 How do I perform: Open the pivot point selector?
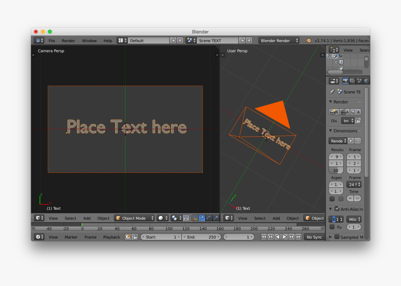click(176, 218)
